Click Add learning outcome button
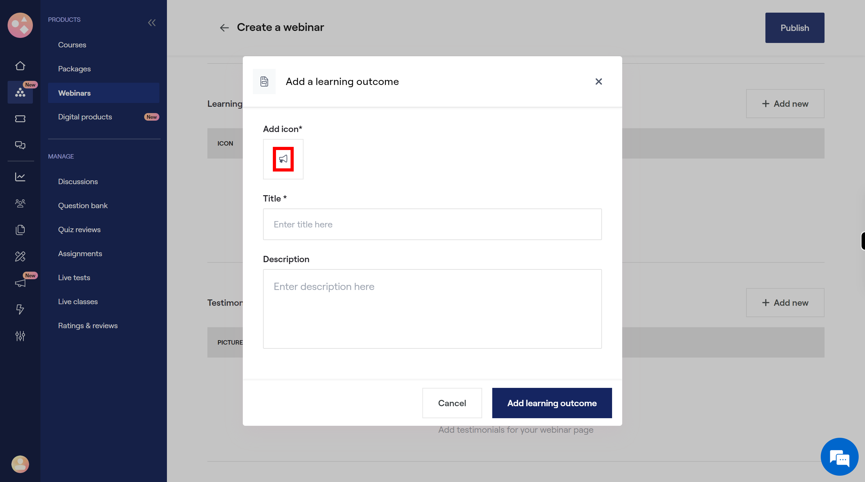 point(552,402)
